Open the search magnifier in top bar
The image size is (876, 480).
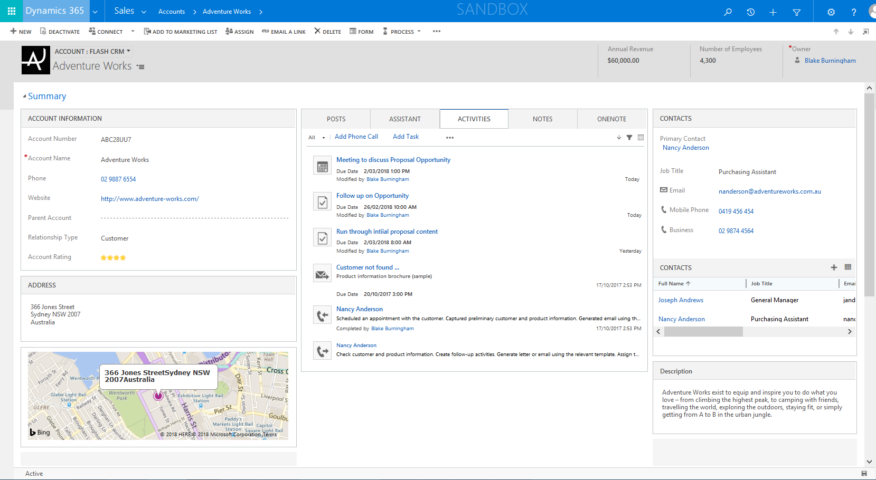point(728,12)
